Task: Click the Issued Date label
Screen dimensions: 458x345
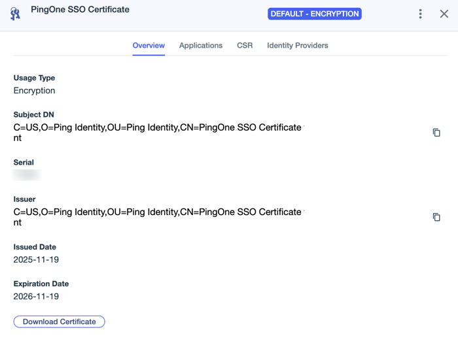Action: click(x=35, y=247)
